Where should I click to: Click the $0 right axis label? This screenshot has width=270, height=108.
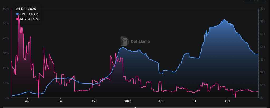click(262, 98)
